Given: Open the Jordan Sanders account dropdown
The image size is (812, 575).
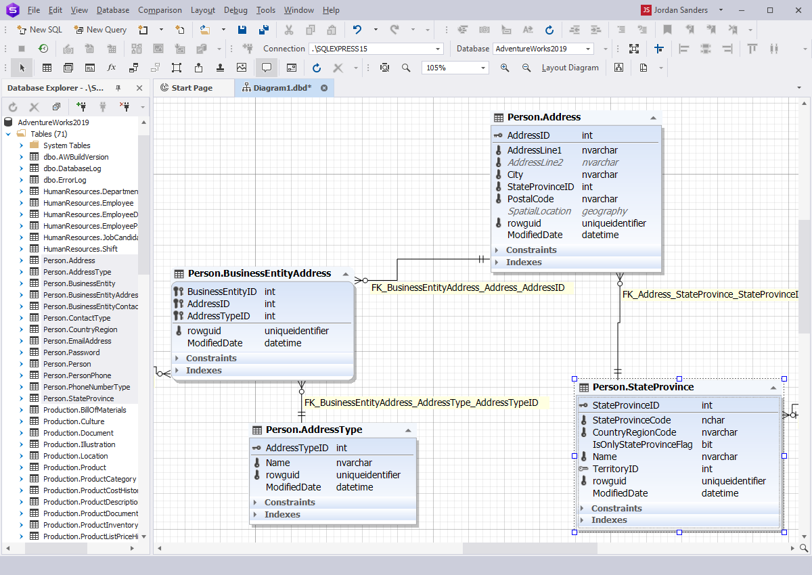Looking at the screenshot, I should 721,10.
